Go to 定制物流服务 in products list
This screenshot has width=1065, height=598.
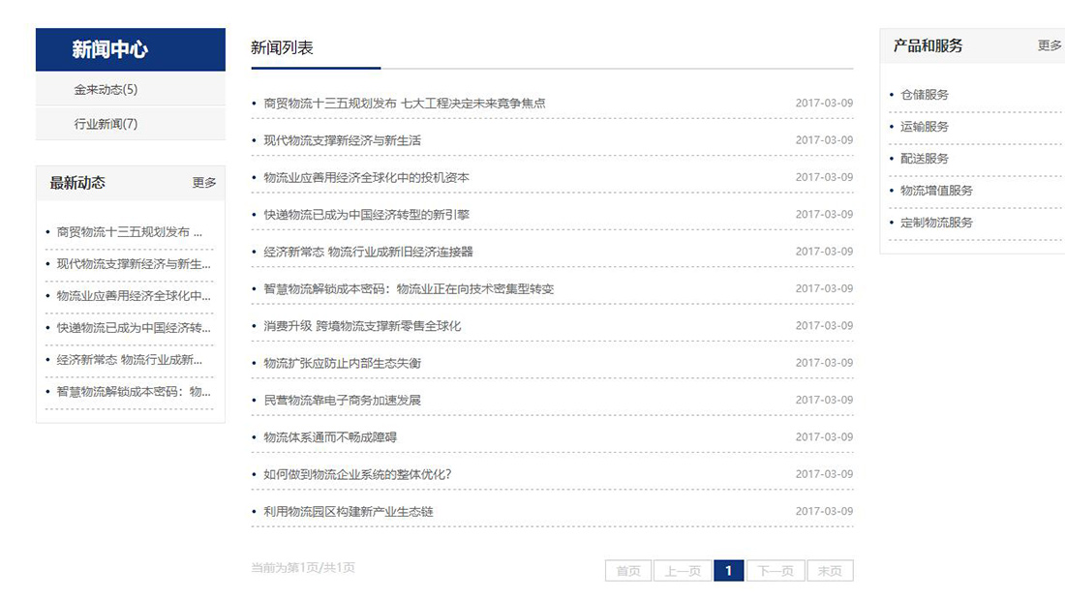pos(936,223)
